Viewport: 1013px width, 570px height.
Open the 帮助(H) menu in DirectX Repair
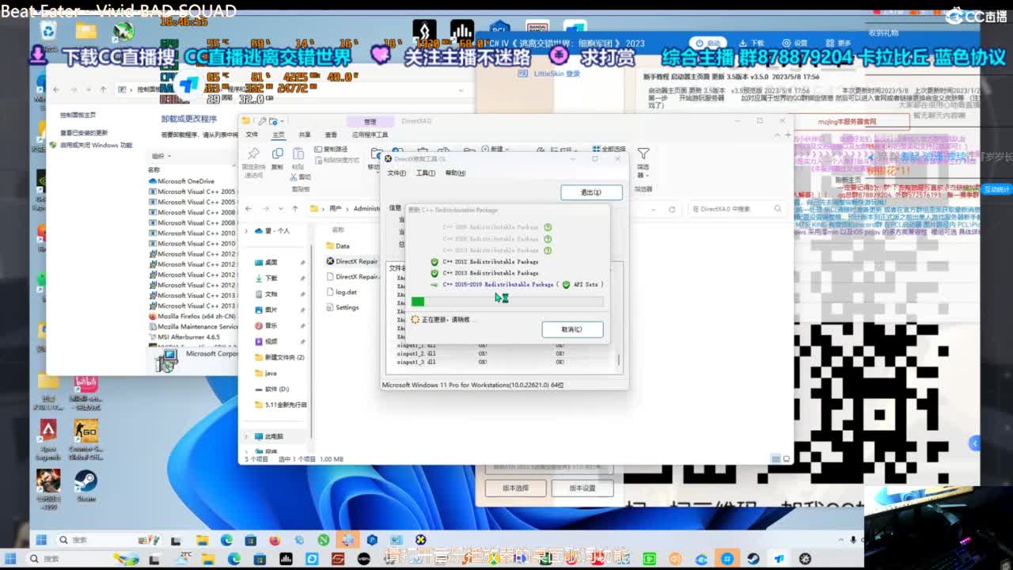point(455,173)
